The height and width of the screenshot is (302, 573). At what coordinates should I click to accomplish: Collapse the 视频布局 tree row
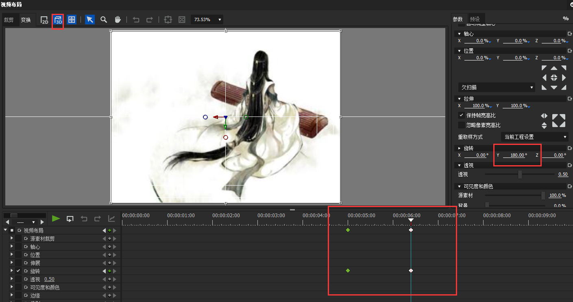pos(5,230)
